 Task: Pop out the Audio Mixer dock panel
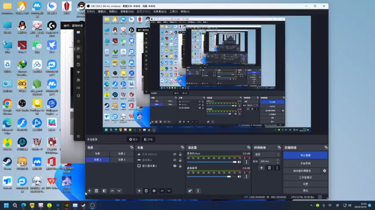click(249, 147)
